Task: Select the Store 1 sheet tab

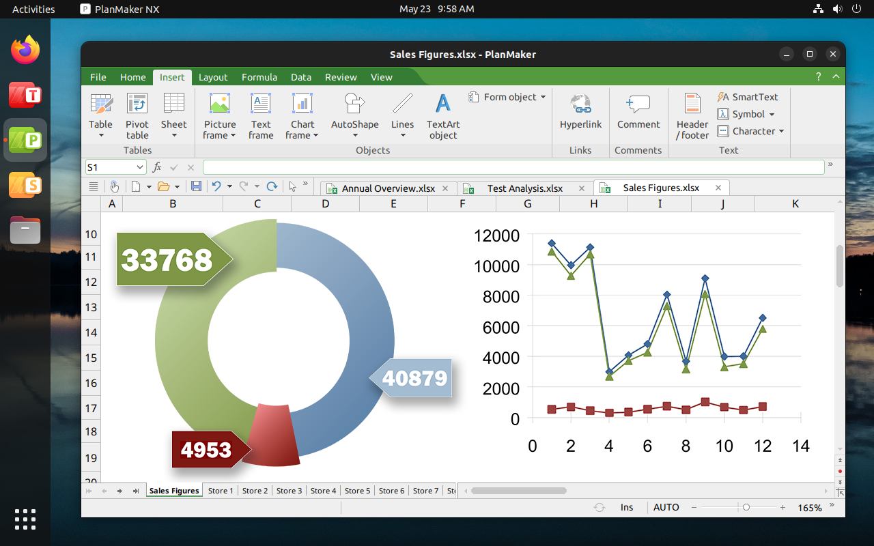Action: [x=221, y=491]
